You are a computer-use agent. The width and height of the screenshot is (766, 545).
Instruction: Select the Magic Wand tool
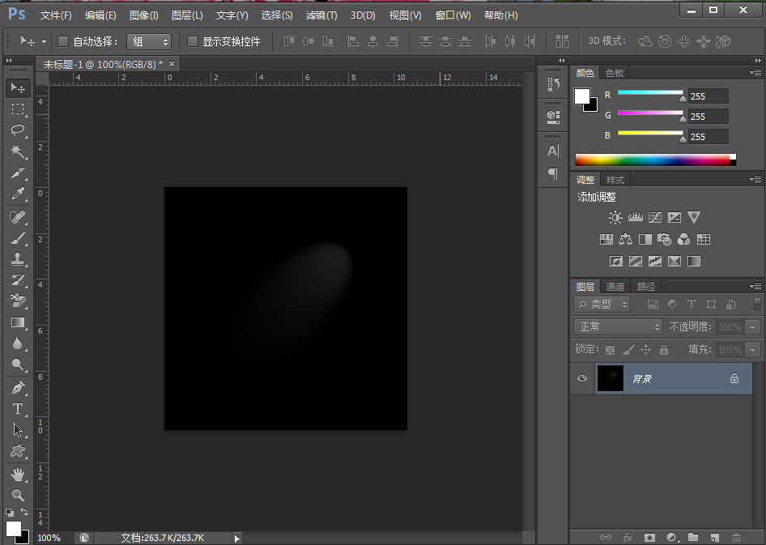(x=18, y=151)
